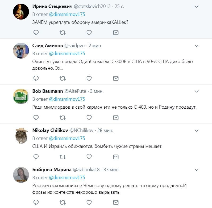Retweet Бойцова Марина's tweet
Screen dimensions: 212x208
tap(63, 203)
